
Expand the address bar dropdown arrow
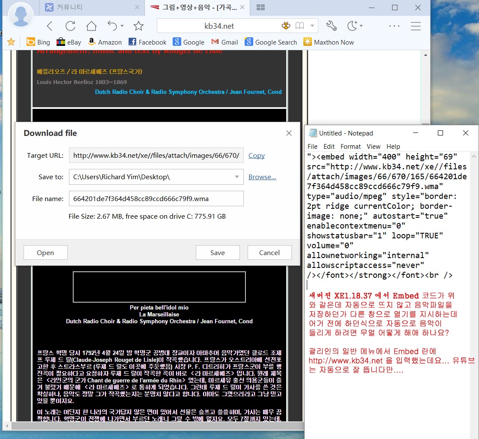(x=312, y=26)
